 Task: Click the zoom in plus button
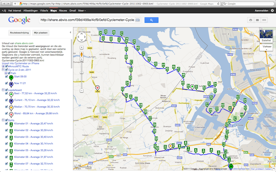82,60
